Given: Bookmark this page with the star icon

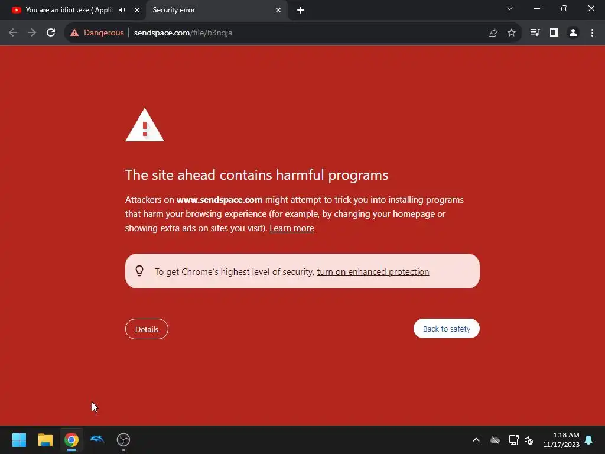Looking at the screenshot, I should point(511,33).
